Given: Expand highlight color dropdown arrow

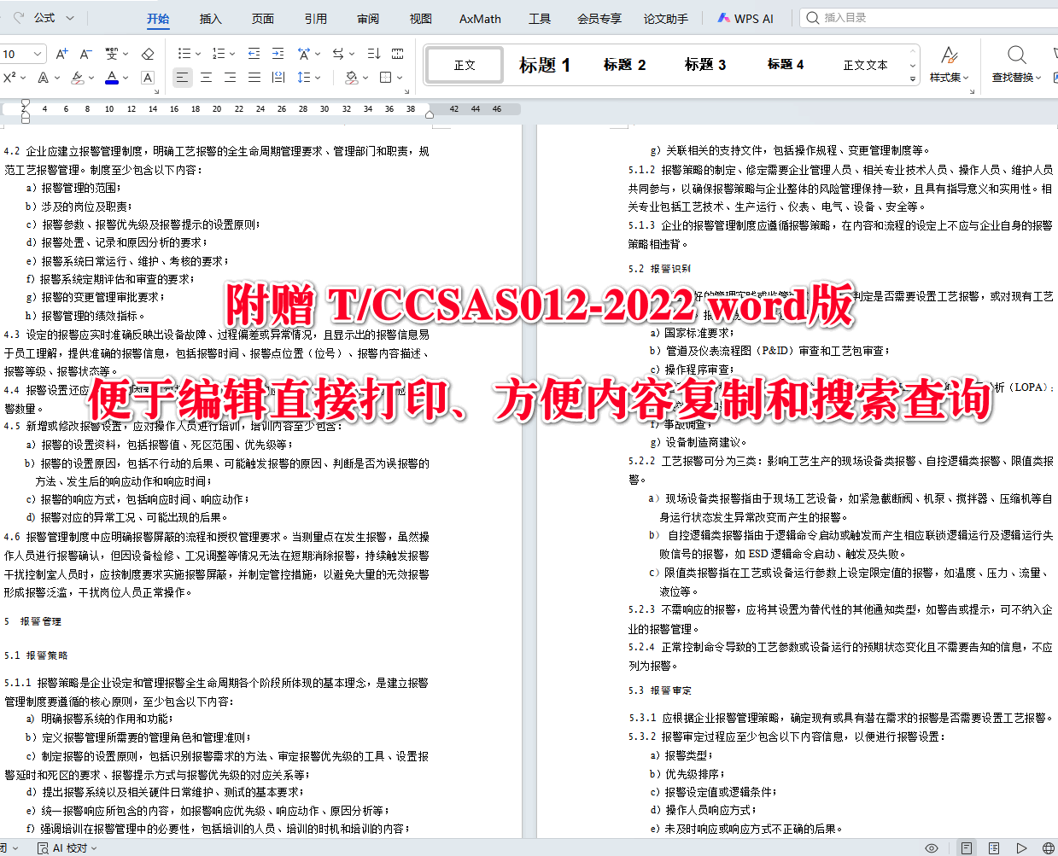Looking at the screenshot, I should coord(91,78).
